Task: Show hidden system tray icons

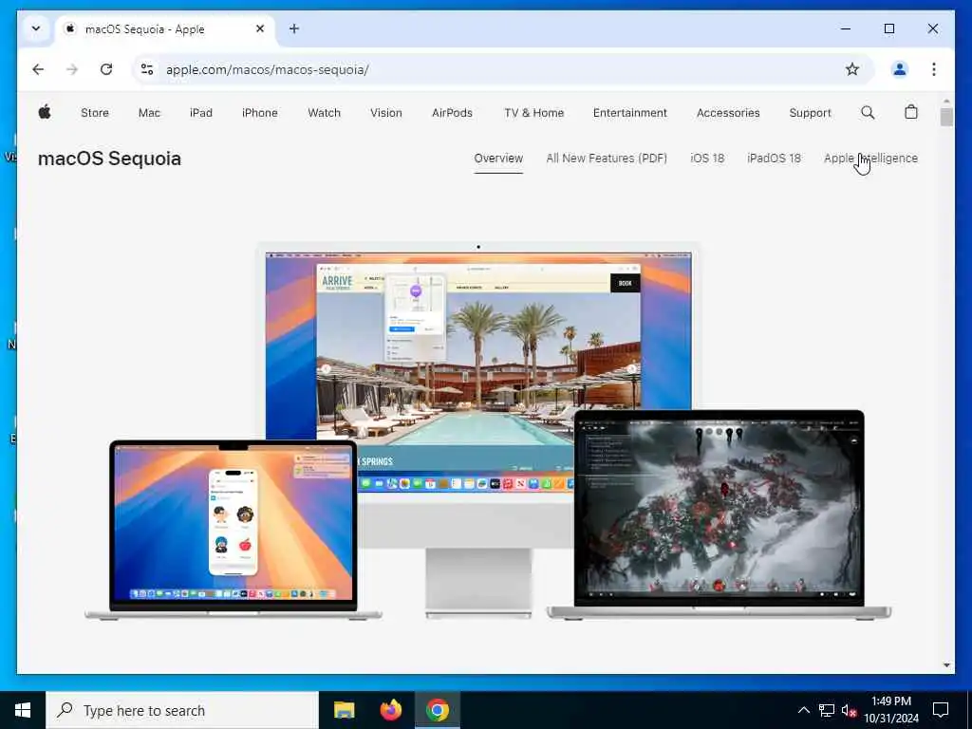Action: [803, 710]
